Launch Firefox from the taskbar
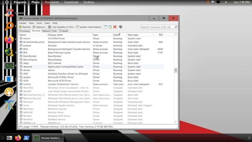Viewport: 252px width, 142px height. point(18,138)
